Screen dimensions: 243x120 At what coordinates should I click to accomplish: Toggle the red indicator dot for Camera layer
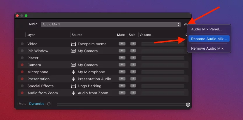(22, 65)
